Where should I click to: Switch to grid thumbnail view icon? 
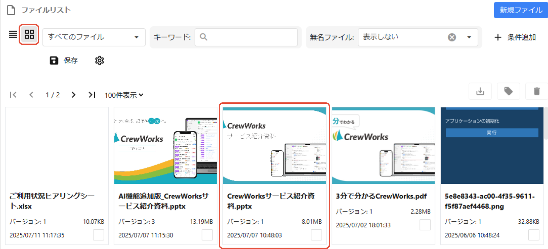click(x=29, y=34)
